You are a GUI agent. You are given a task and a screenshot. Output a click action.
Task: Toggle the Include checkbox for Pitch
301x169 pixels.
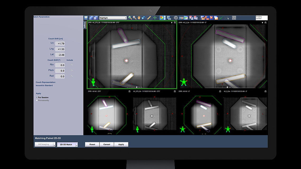72,71
